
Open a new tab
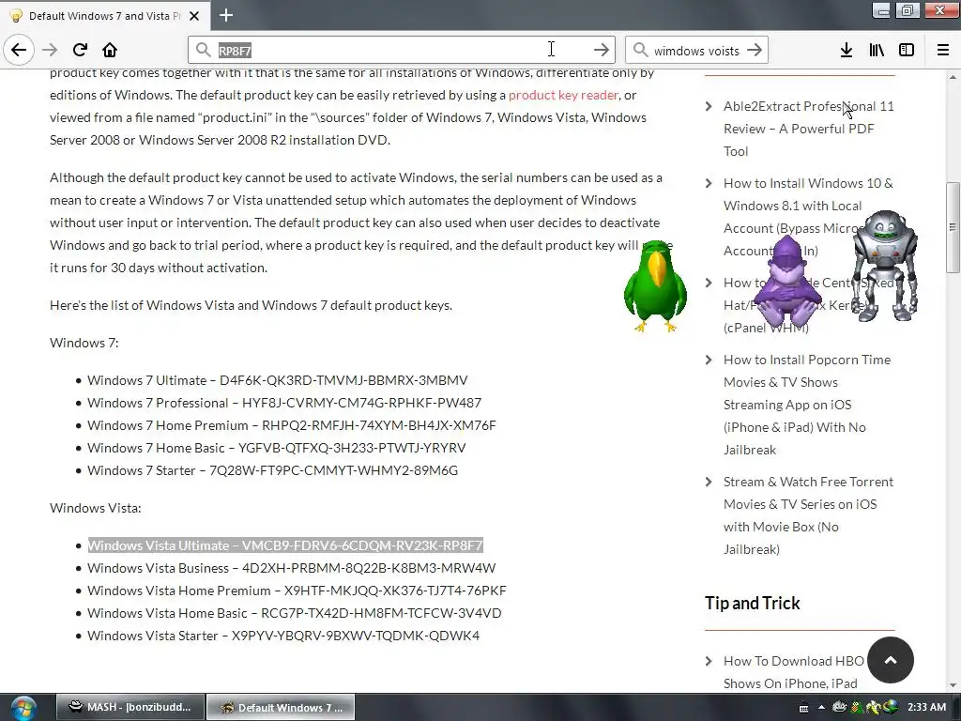tap(226, 15)
